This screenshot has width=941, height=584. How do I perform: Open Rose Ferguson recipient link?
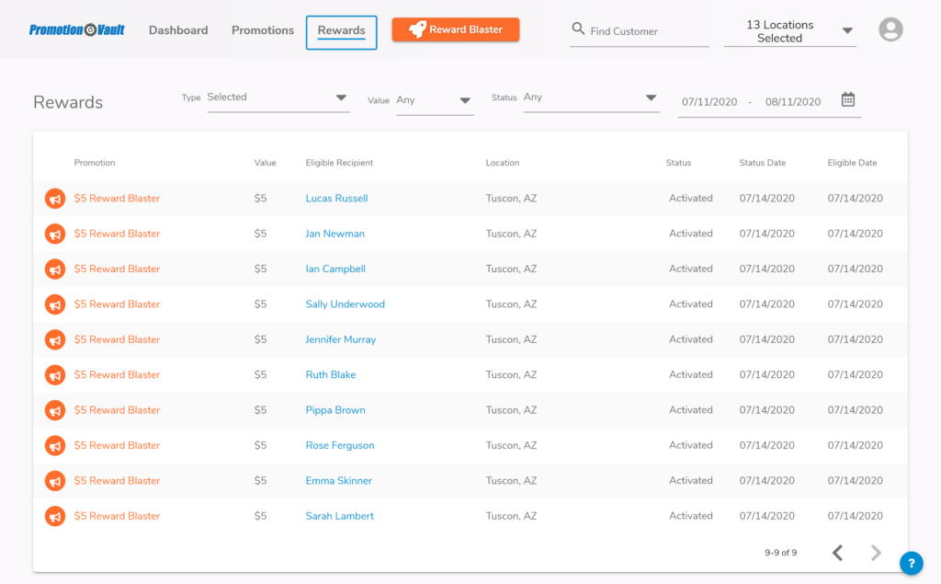click(x=340, y=445)
